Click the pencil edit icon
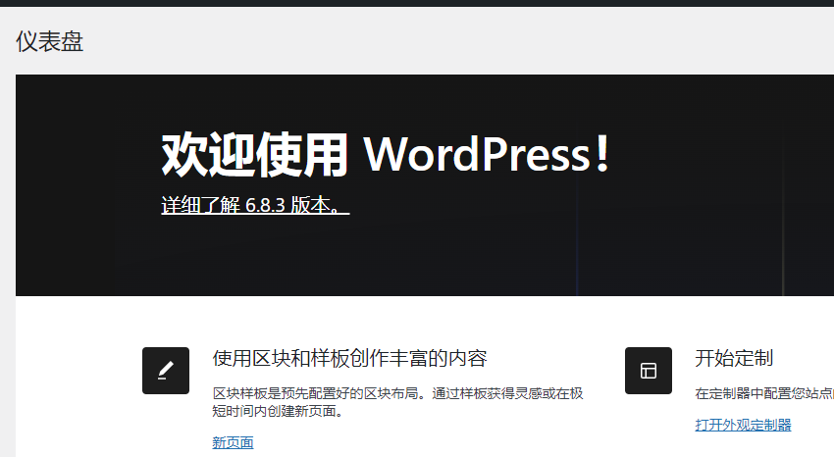834x457 pixels. [x=166, y=371]
